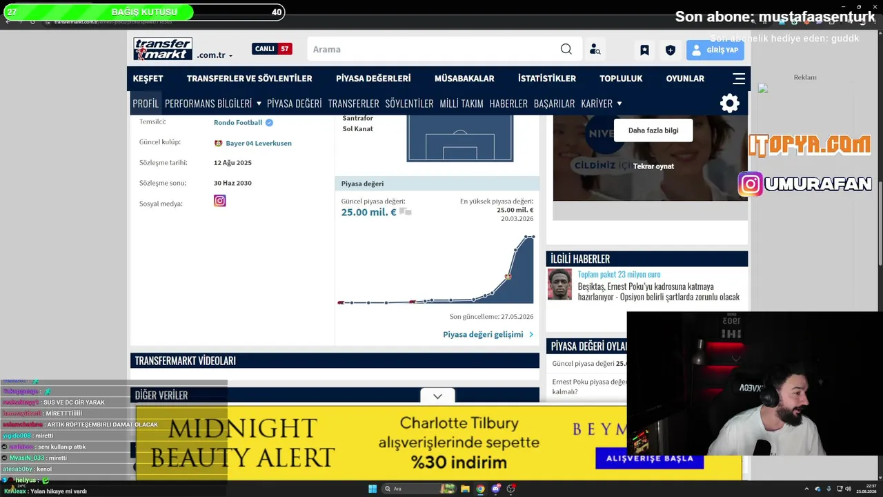Open the Beşiktaş, Ernest Poku news headline

(659, 291)
